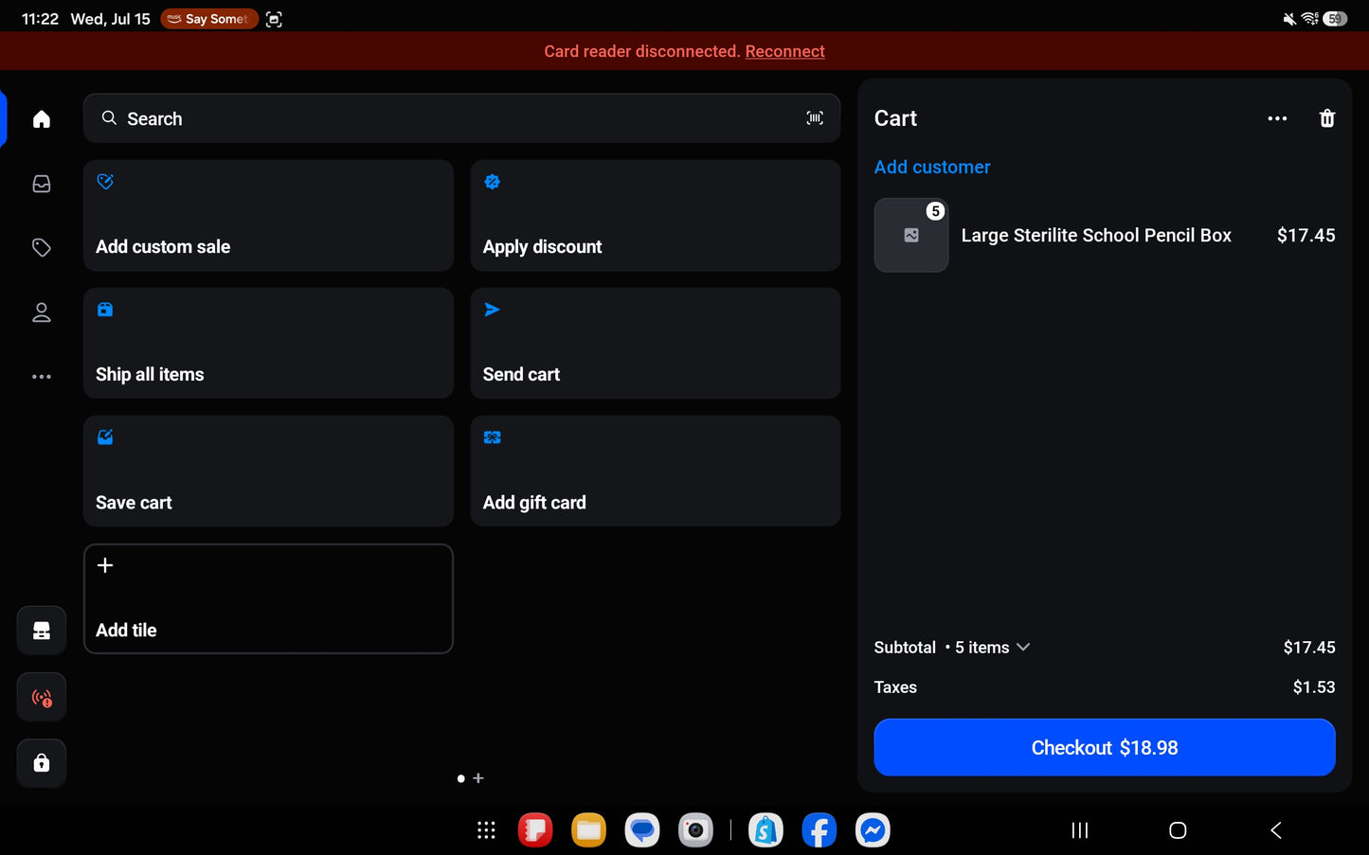Lock the screen with the padlock icon

click(42, 763)
